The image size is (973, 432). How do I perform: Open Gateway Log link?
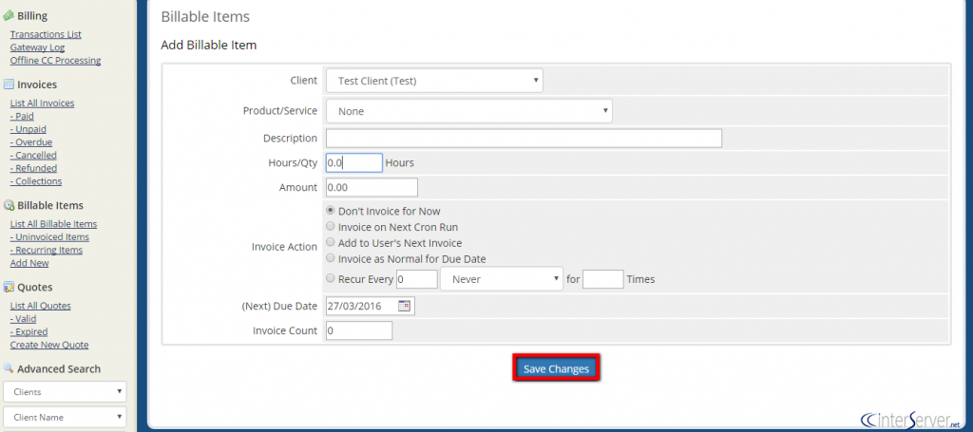click(x=37, y=47)
